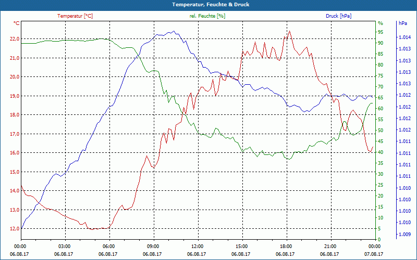The height and width of the screenshot is (260, 417).
Task: Click the '20,0' temperature axis tick
Action: coord(15,76)
